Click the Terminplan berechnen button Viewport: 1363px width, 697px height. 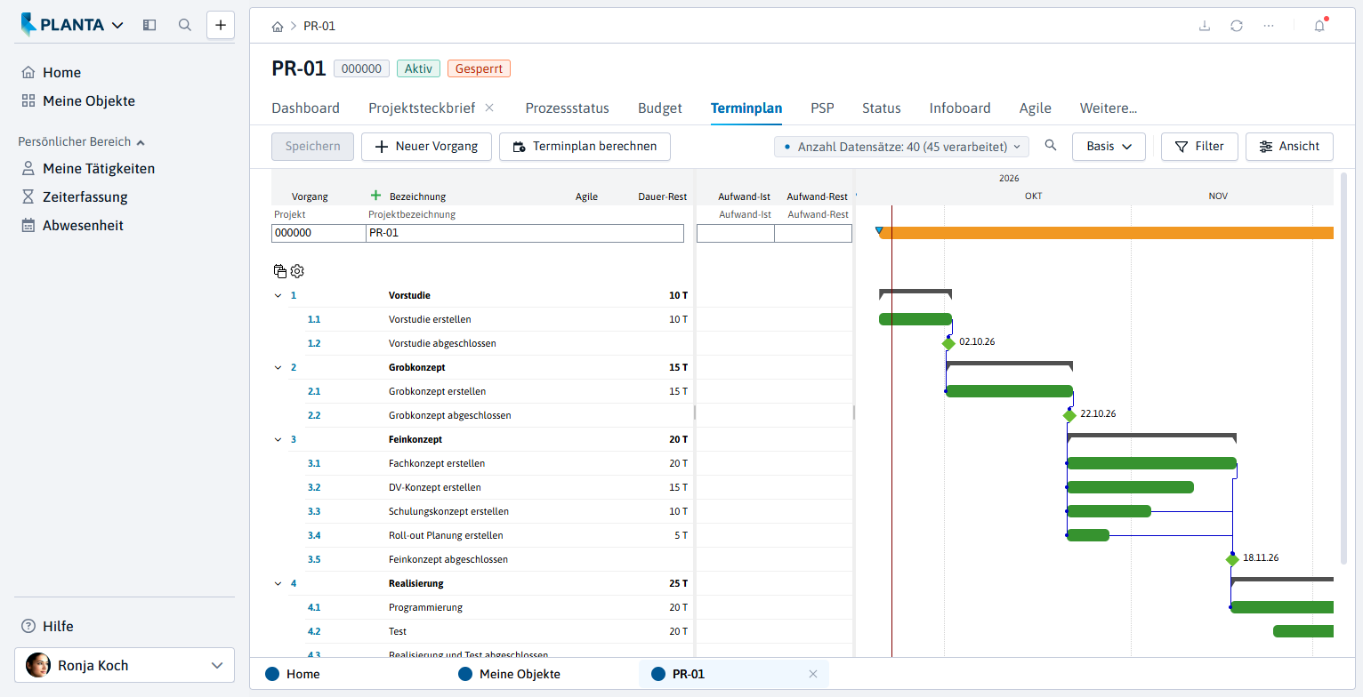(585, 147)
